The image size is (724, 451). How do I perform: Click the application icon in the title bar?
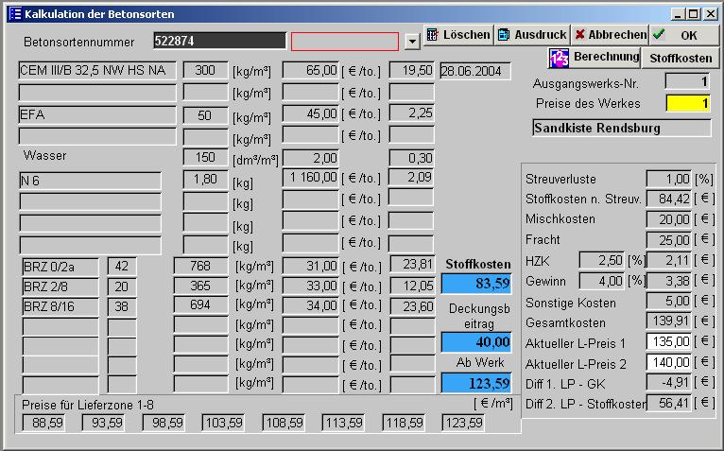[13, 14]
